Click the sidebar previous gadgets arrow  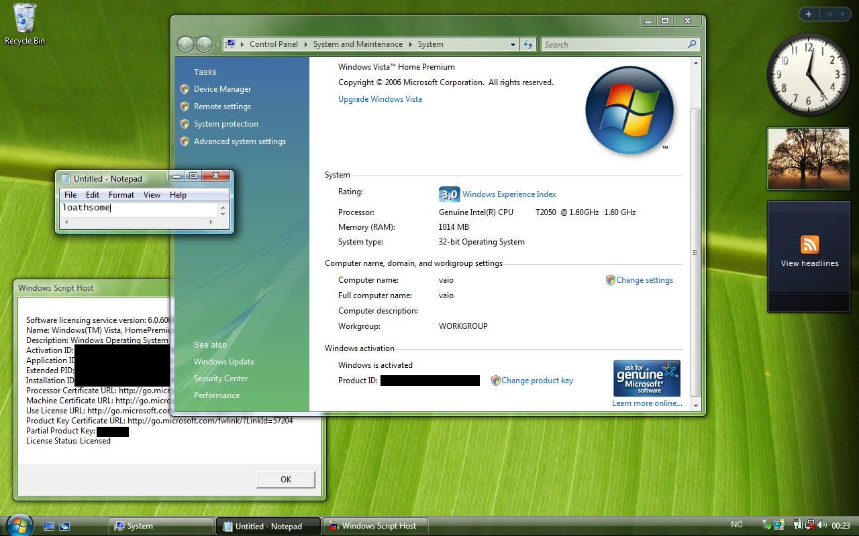coord(829,14)
